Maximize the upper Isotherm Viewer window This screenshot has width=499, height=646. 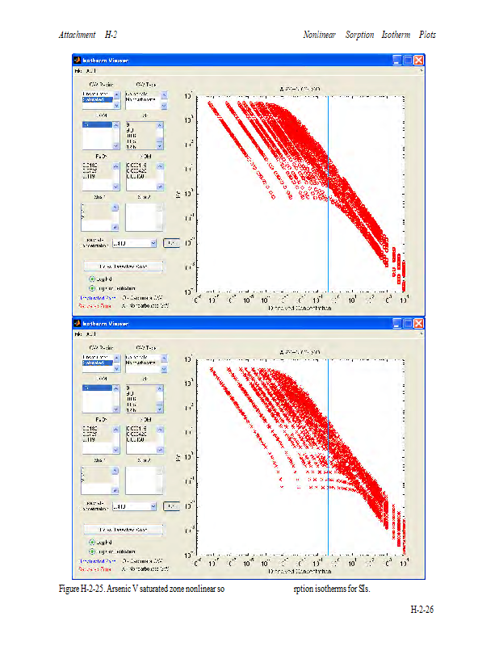point(408,61)
